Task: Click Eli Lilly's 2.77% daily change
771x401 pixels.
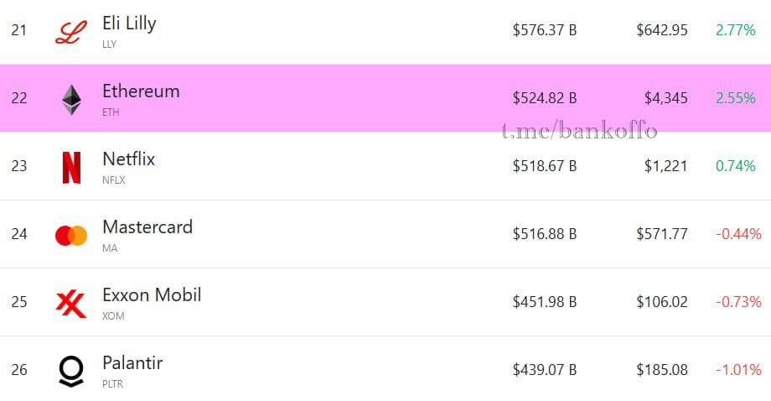Action: [736, 30]
